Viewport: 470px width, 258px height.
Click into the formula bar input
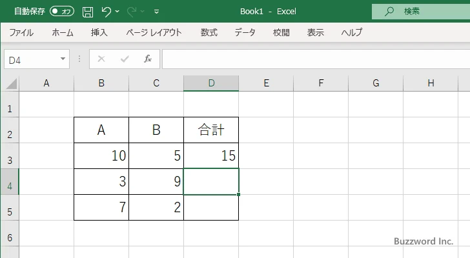point(316,59)
